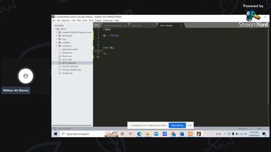
Task: Expand the wordpress folder
Action: coord(57,46)
